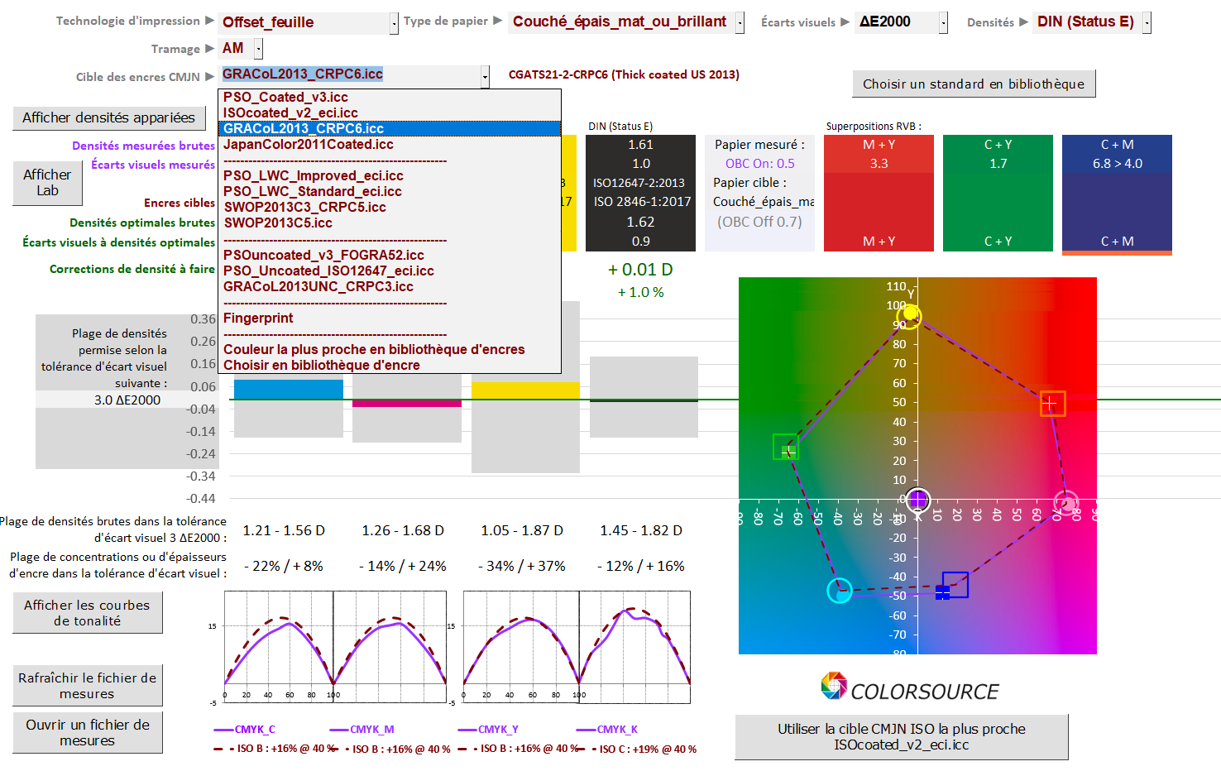
Task: Choose the highlighted GRACoL2013_CRPC6.icc list entry
Action: pos(390,129)
